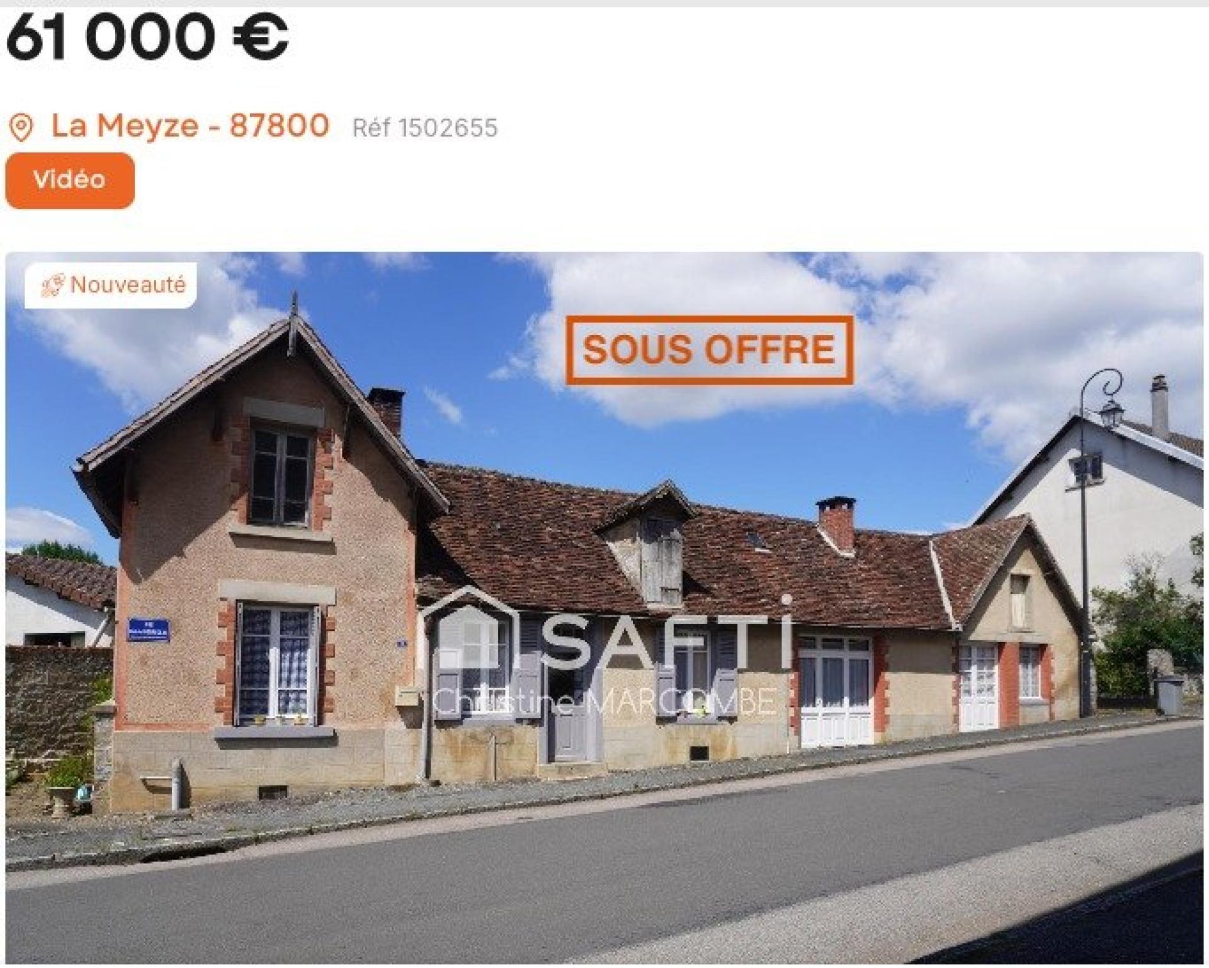Select the Réf 1502655 reference text

pos(425,128)
